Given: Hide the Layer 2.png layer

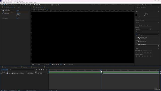Looking at the screenshot, I should pyautogui.click(x=1, y=74).
